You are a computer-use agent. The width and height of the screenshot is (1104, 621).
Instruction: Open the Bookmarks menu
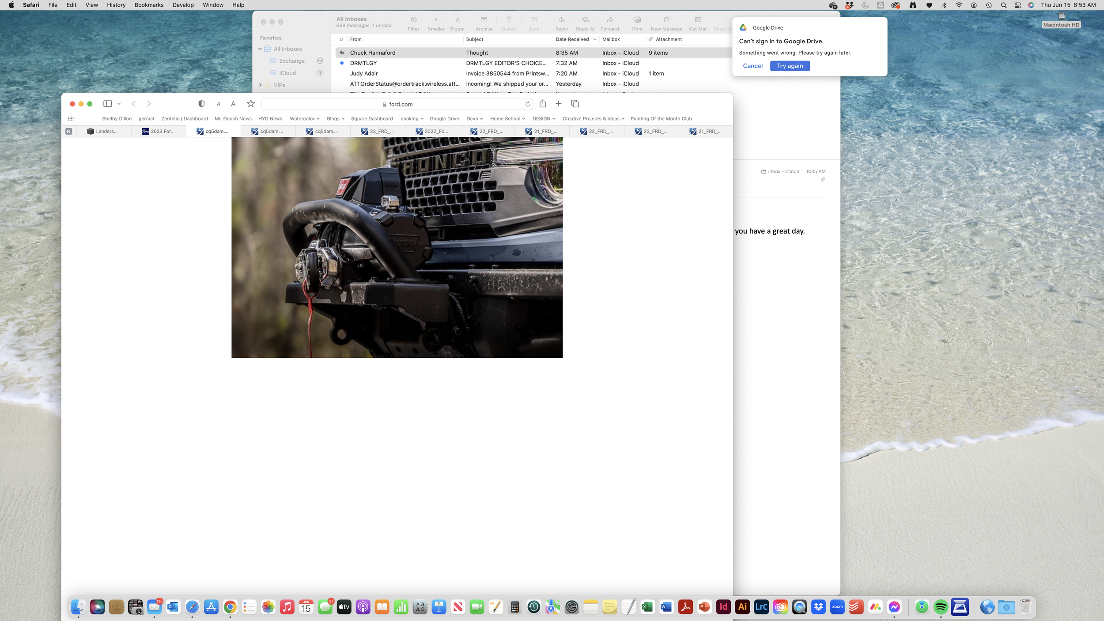(x=149, y=5)
